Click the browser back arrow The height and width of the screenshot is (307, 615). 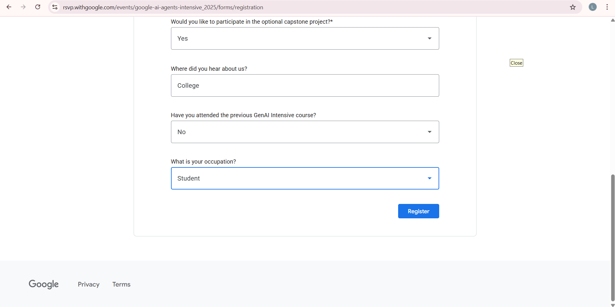(x=9, y=7)
